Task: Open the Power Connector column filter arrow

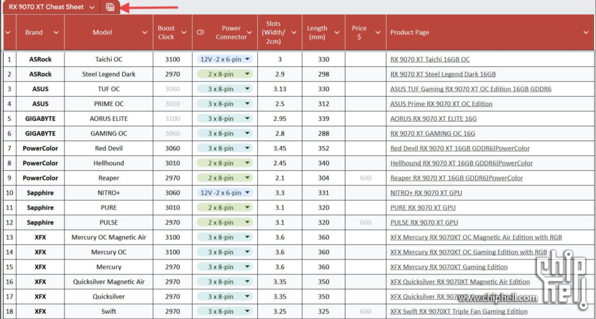Action: point(249,33)
